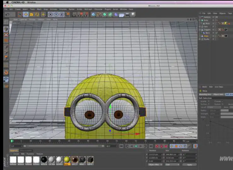233x170 pixels.
Task: Collapse the Goggles object tree
Action: (x=200, y=30)
